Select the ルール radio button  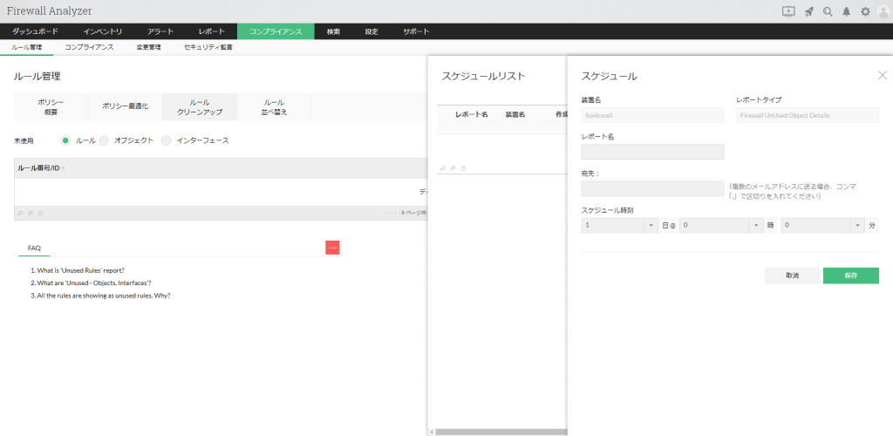coord(66,140)
